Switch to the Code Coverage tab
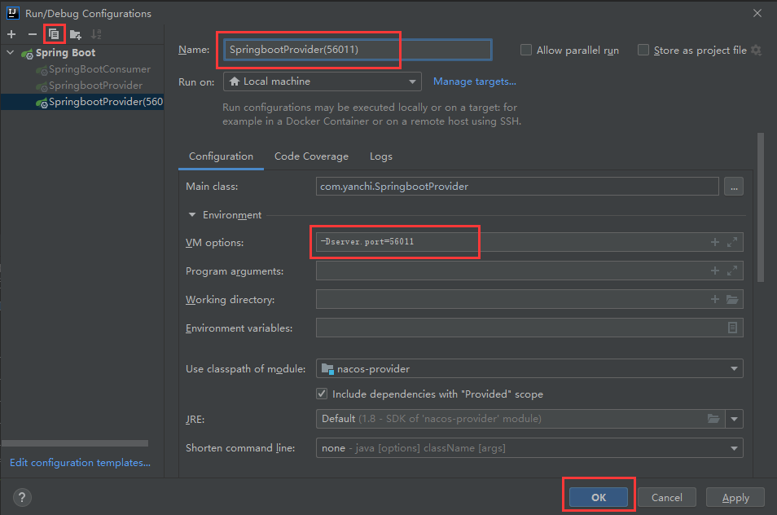777x515 pixels. click(311, 156)
